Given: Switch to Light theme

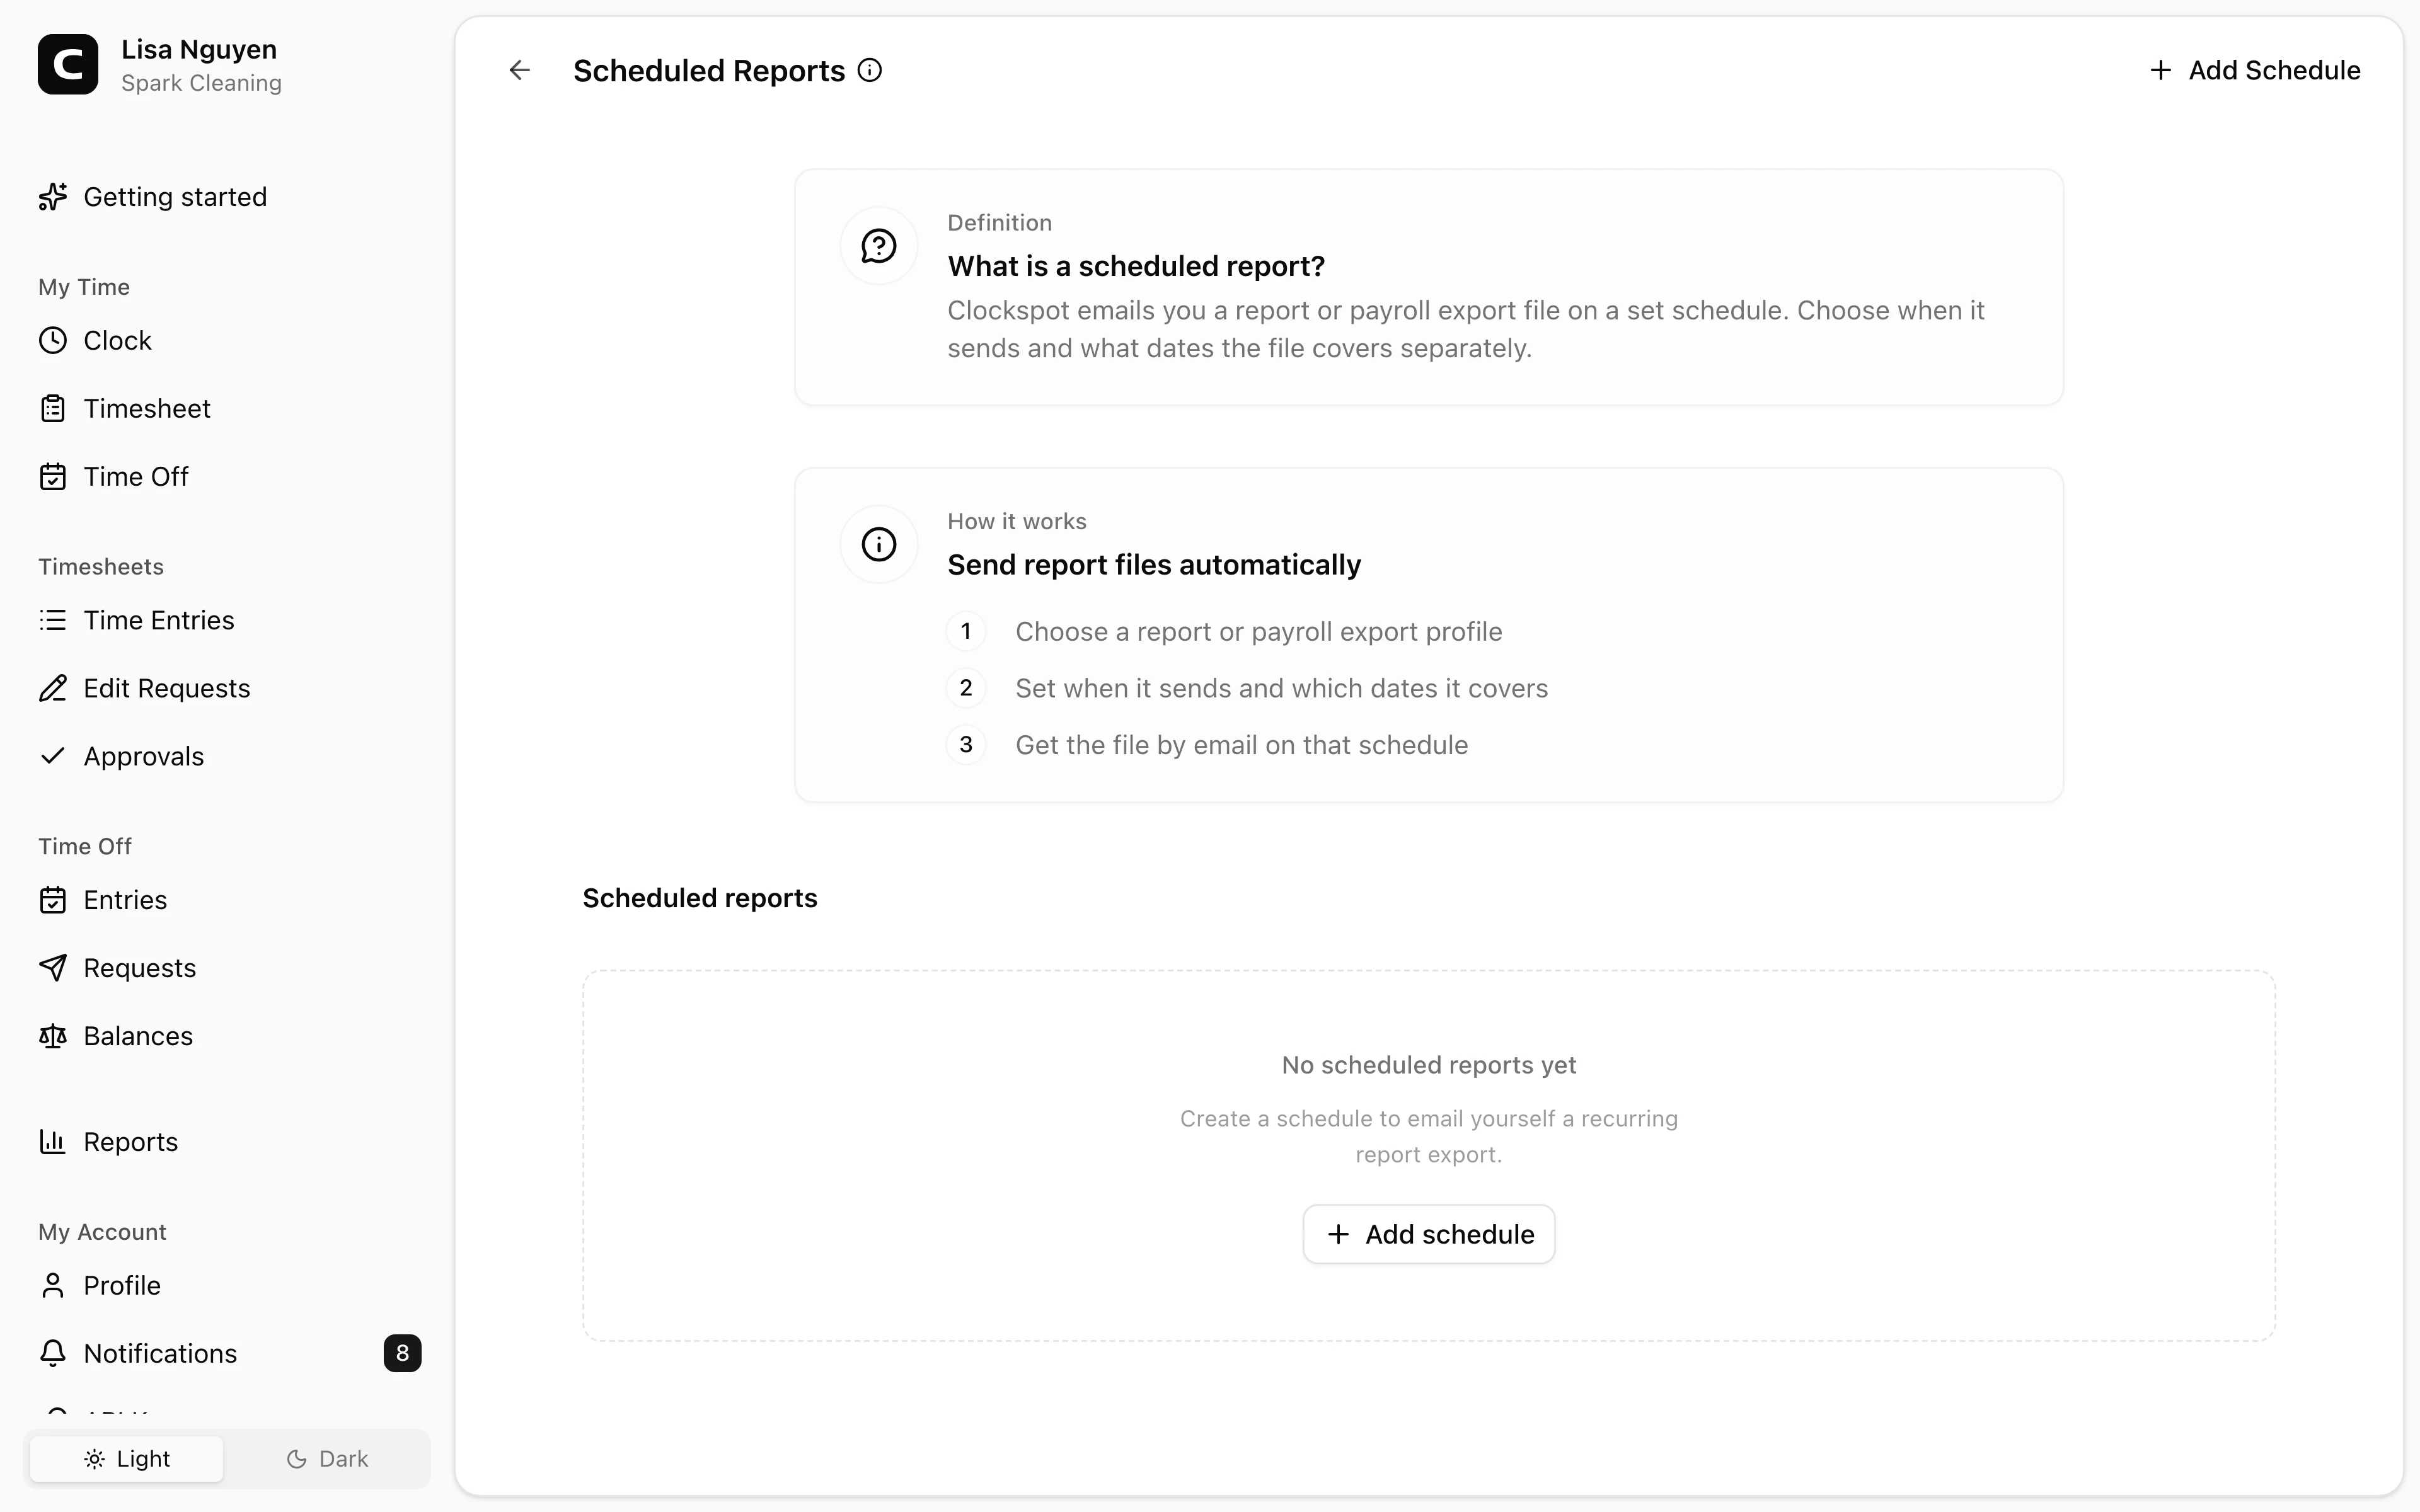Looking at the screenshot, I should 127,1459.
